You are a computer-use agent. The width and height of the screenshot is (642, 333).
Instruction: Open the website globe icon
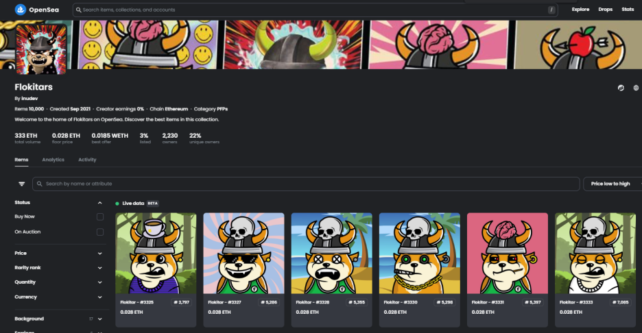coord(636,88)
